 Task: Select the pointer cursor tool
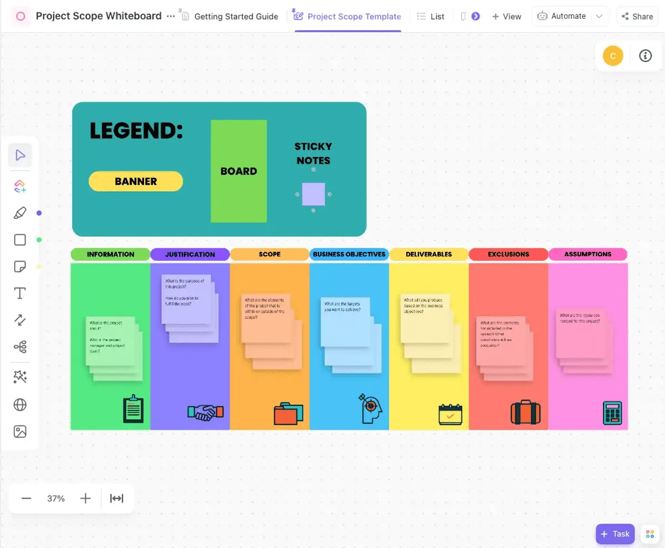pos(20,155)
